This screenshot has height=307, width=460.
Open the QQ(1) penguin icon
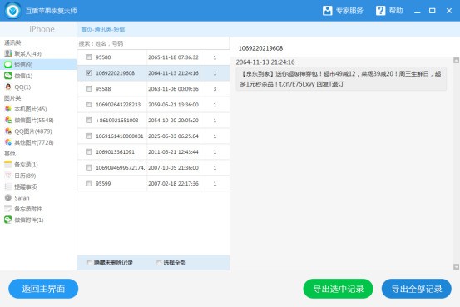pyautogui.click(x=8, y=87)
